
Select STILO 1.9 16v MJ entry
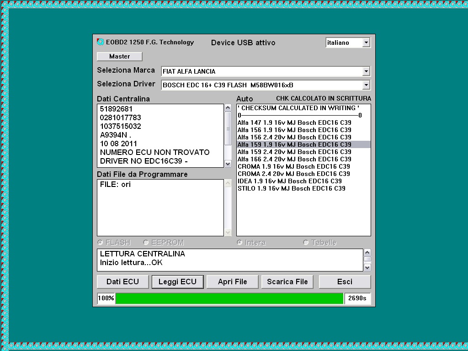[x=303, y=188]
